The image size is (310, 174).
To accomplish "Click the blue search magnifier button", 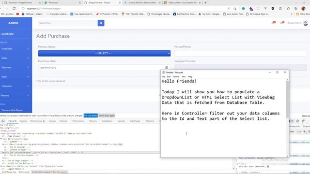I will (x=101, y=23).
